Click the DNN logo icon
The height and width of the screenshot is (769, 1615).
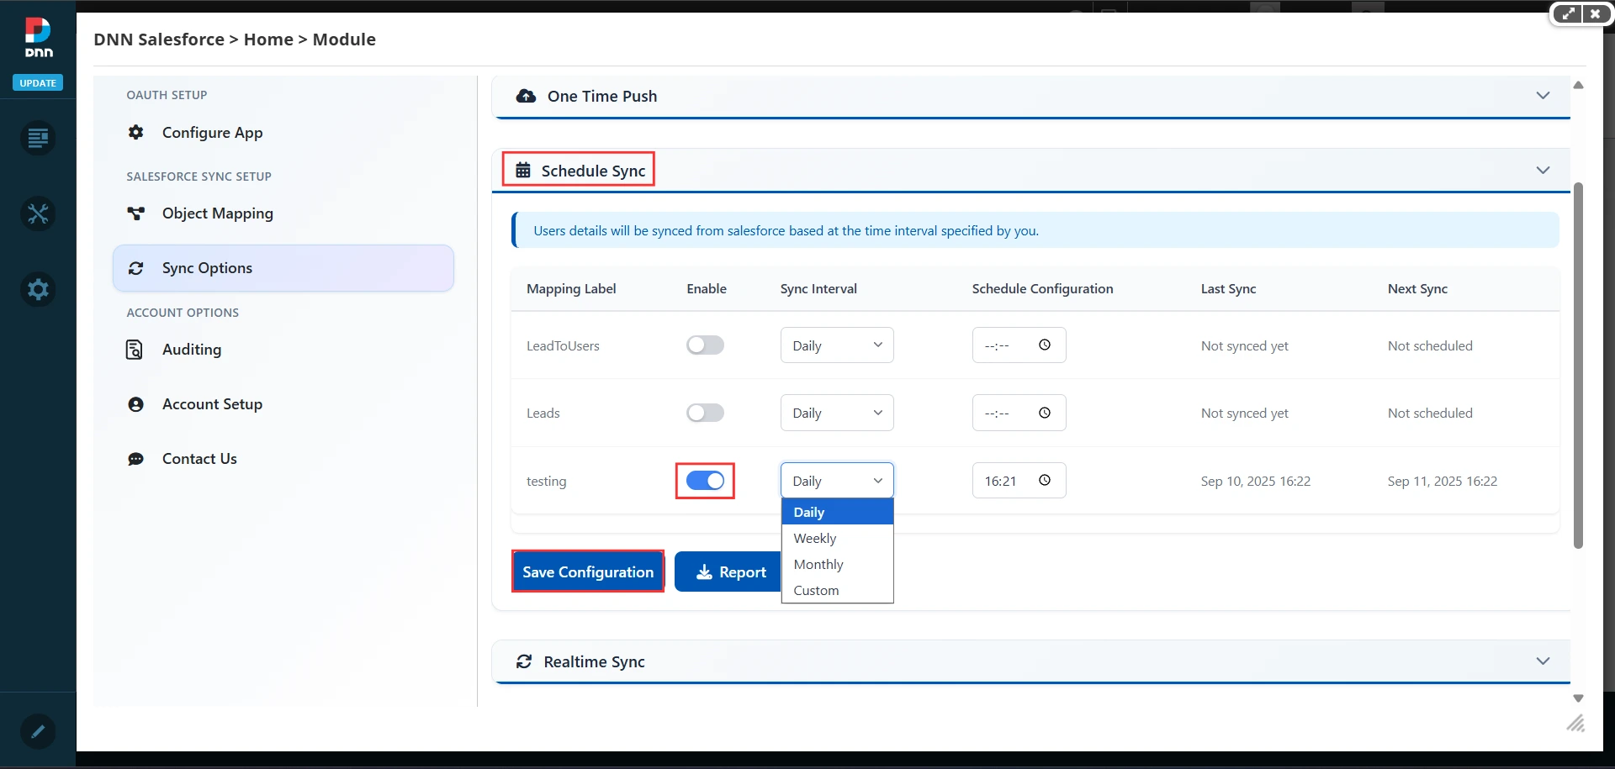38,37
